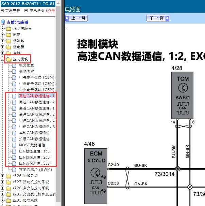The width and height of the screenshot is (205, 206).
Task: Click the 说明与缩写 folder icon
Action: click(x=8, y=29)
